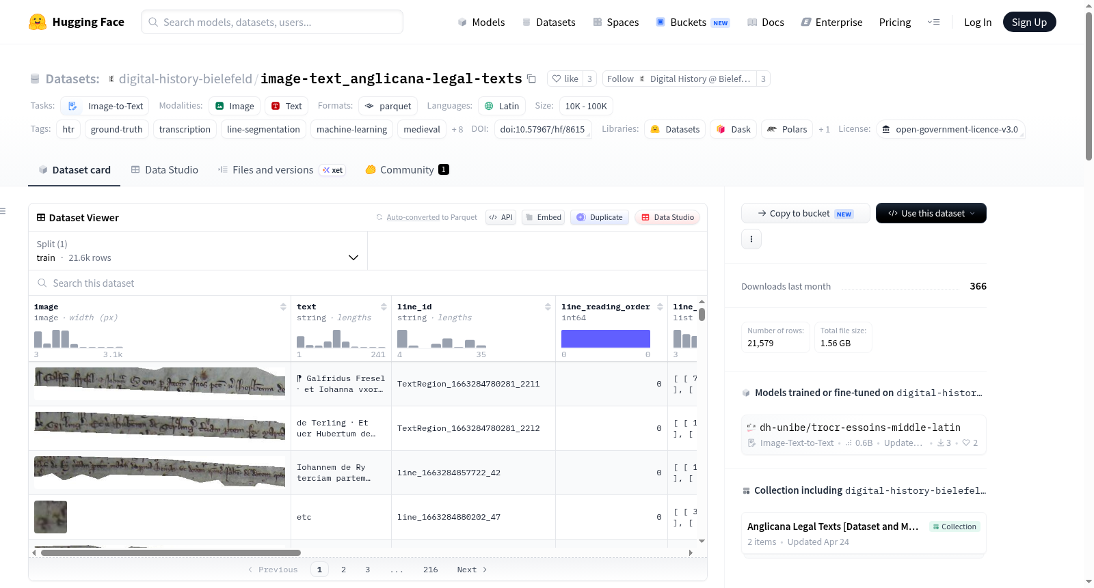Open Data Studio button in viewer header
The height and width of the screenshot is (588, 1094).
point(667,217)
